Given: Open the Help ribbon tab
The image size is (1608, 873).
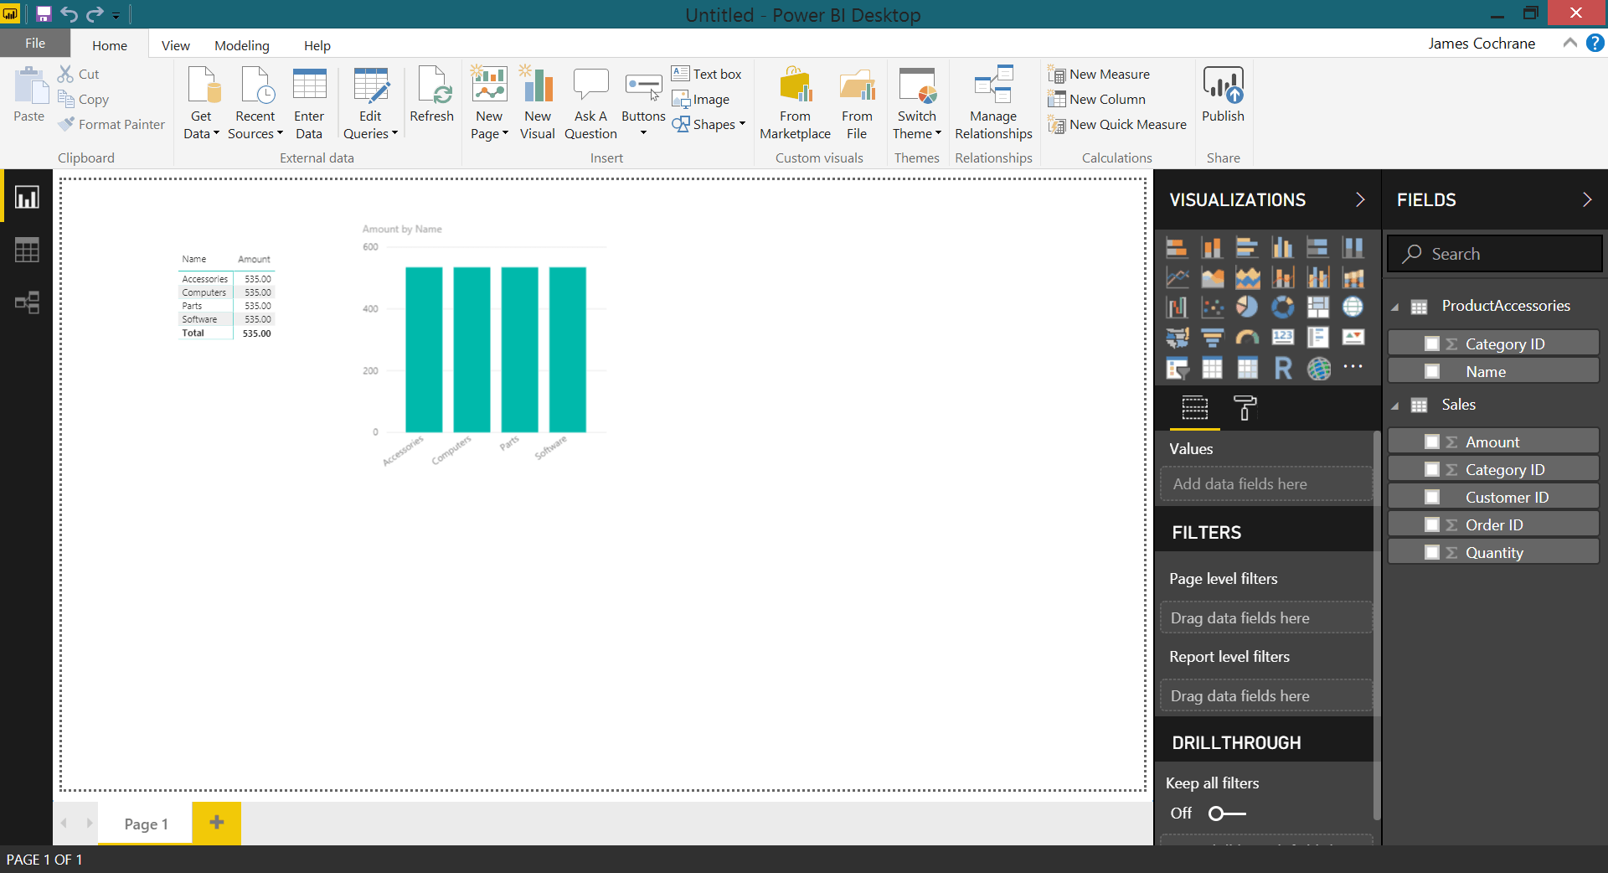Looking at the screenshot, I should 317,45.
